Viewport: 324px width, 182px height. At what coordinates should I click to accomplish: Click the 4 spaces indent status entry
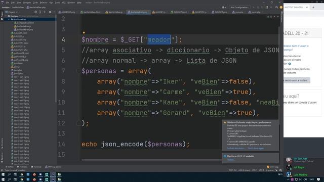[x=270, y=170]
